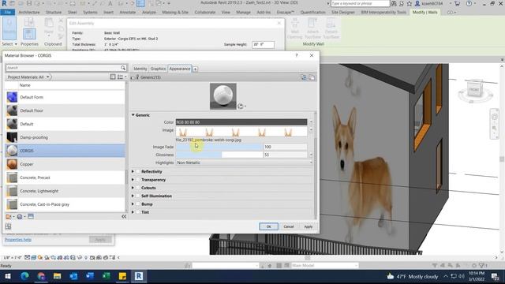This screenshot has width=505, height=284.
Task: Open the Material Browser help question mark
Action: (297, 55)
